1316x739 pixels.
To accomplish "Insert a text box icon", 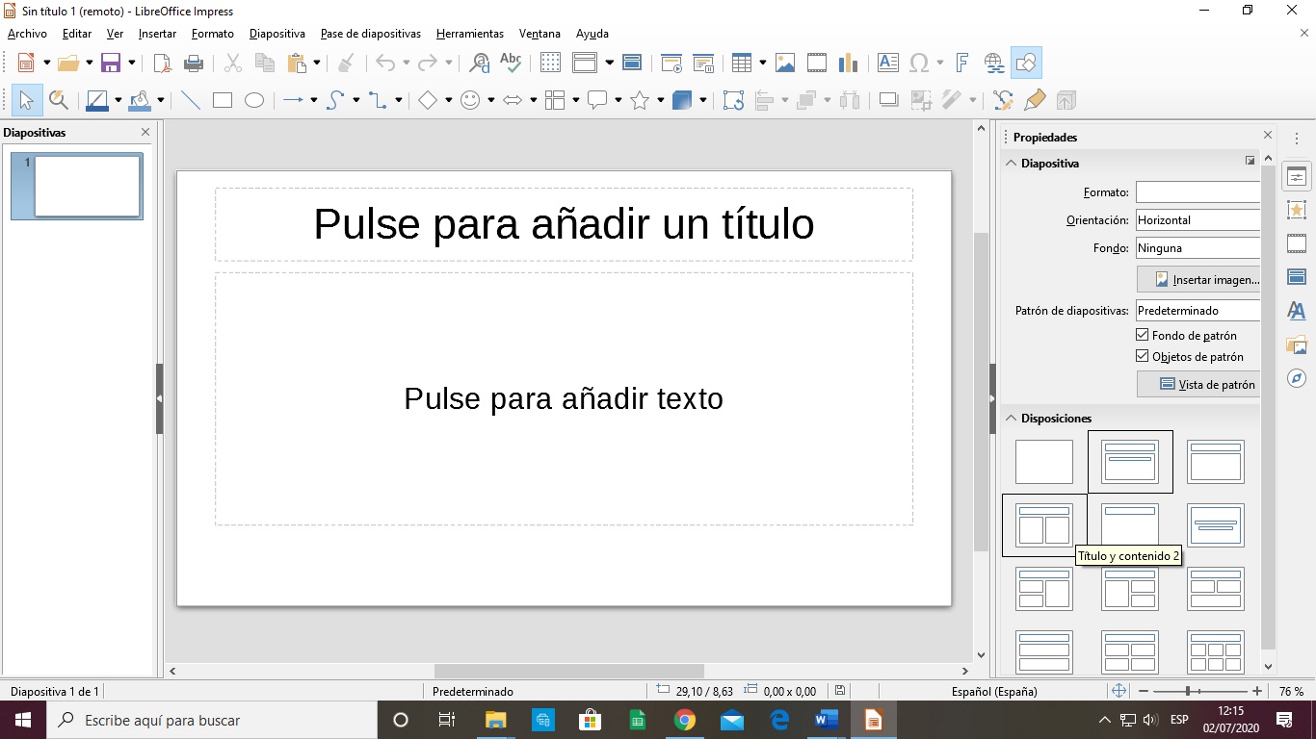I will tap(888, 64).
